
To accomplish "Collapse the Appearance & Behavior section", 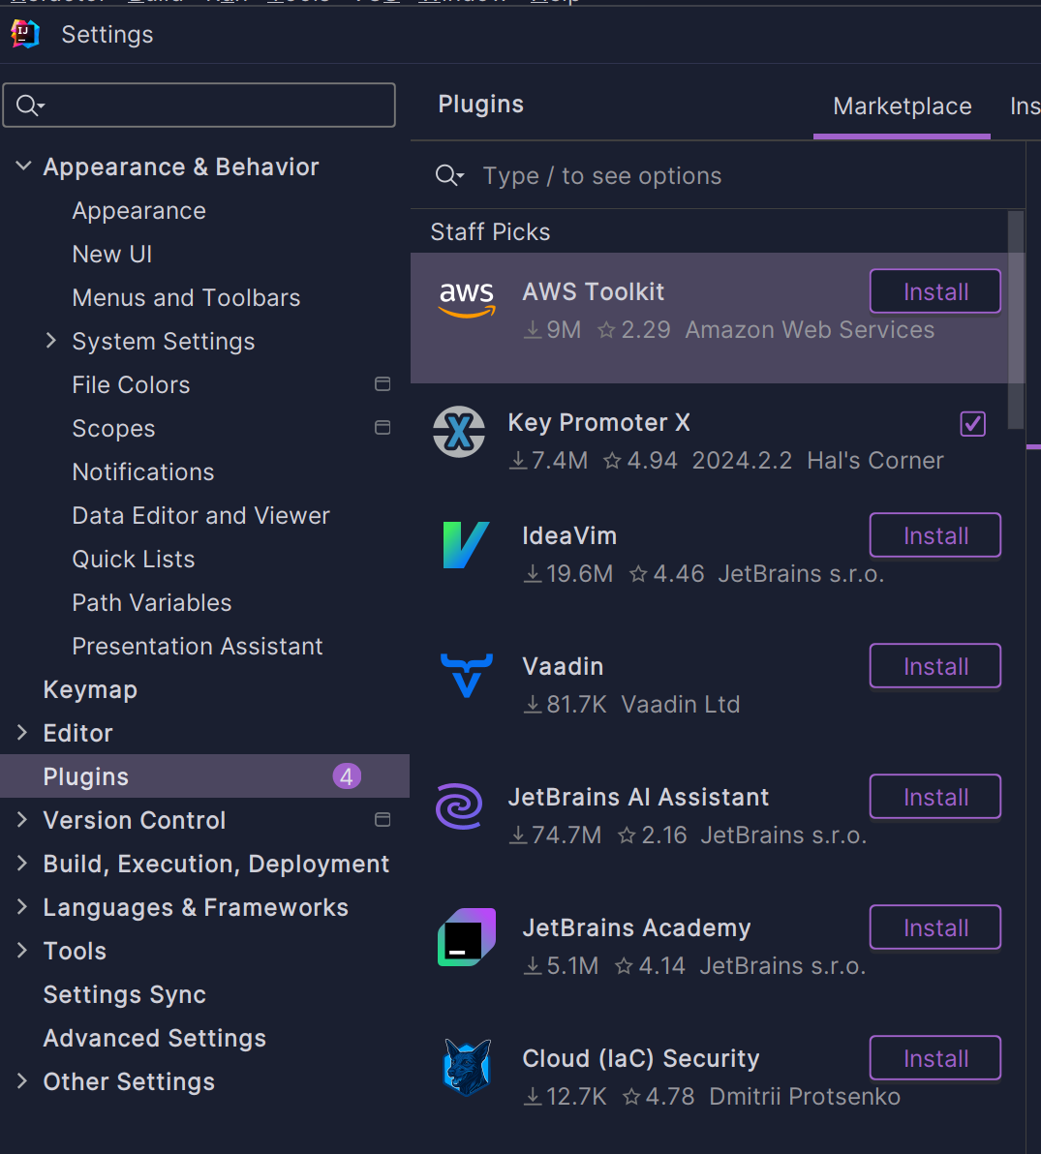I will click(23, 167).
